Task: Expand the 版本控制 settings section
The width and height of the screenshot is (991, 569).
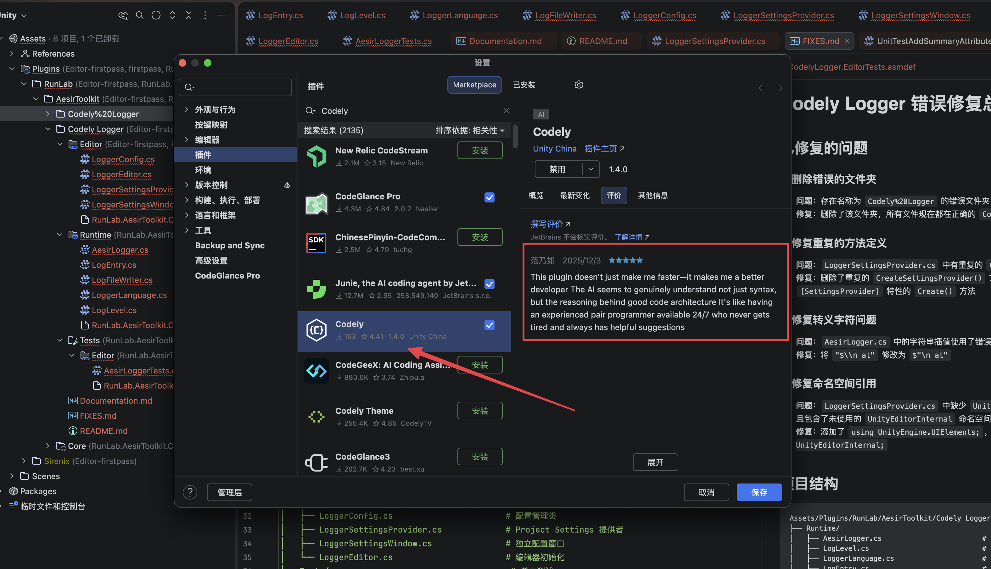Action: click(x=187, y=185)
